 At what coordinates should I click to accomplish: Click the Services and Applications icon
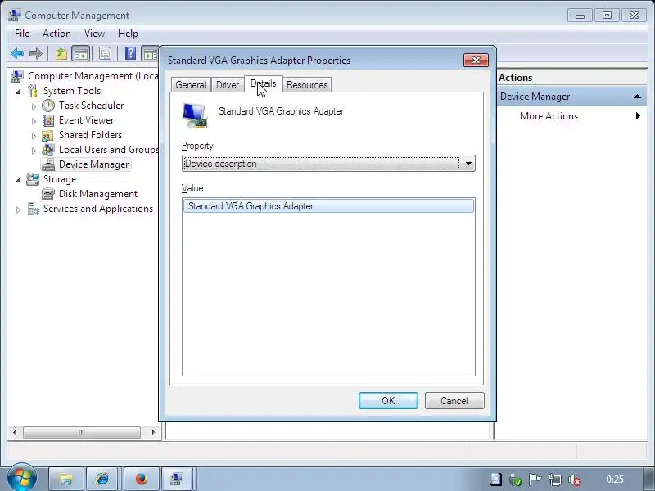pyautogui.click(x=33, y=209)
